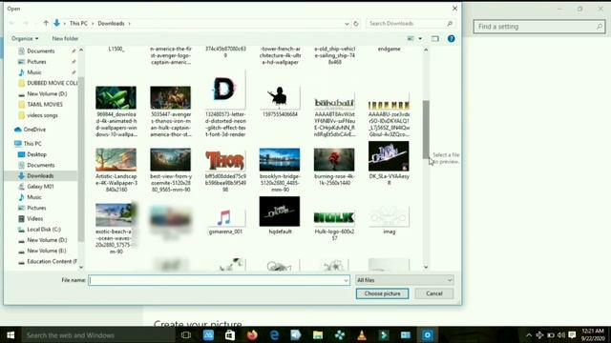Open volume control in system tray
Screen dimensions: 611x343
(561, 334)
